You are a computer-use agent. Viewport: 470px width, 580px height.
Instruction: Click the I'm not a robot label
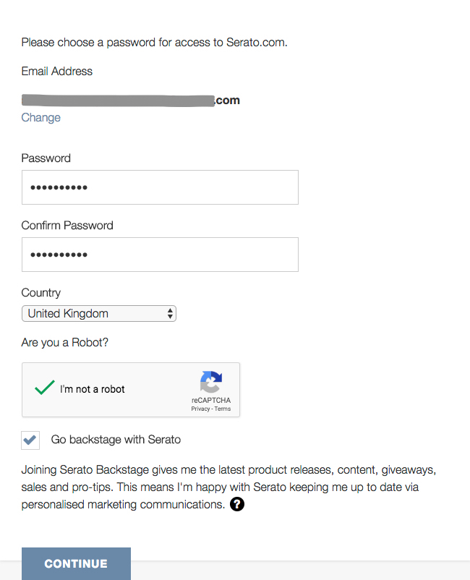coord(93,389)
